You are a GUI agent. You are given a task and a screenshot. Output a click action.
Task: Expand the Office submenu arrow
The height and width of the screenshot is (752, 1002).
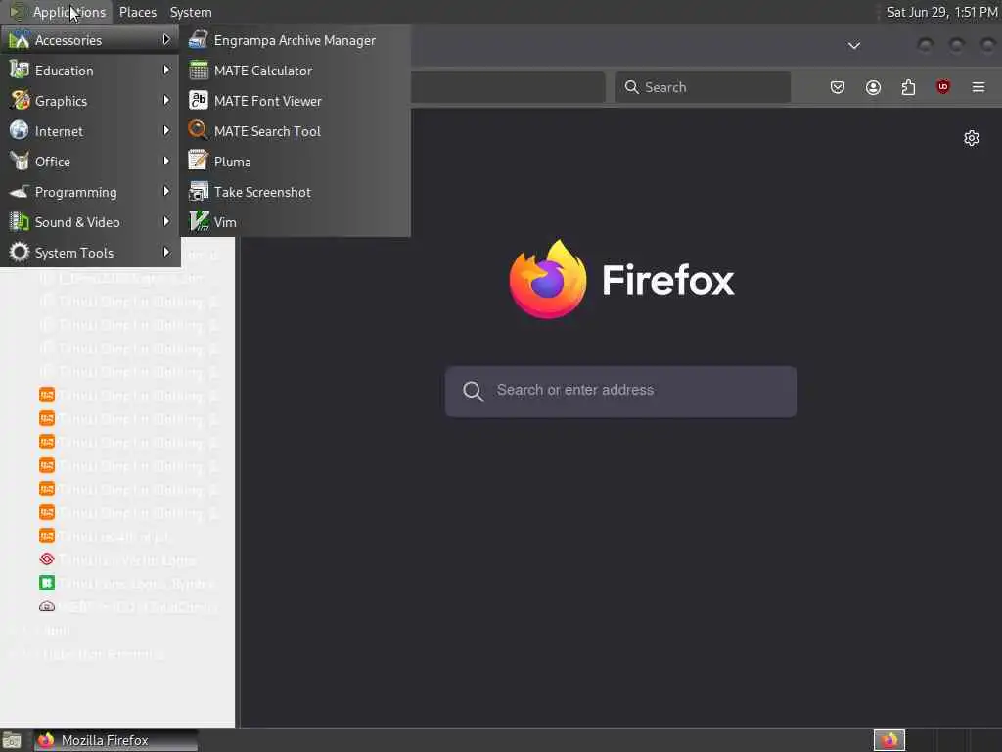pyautogui.click(x=166, y=162)
